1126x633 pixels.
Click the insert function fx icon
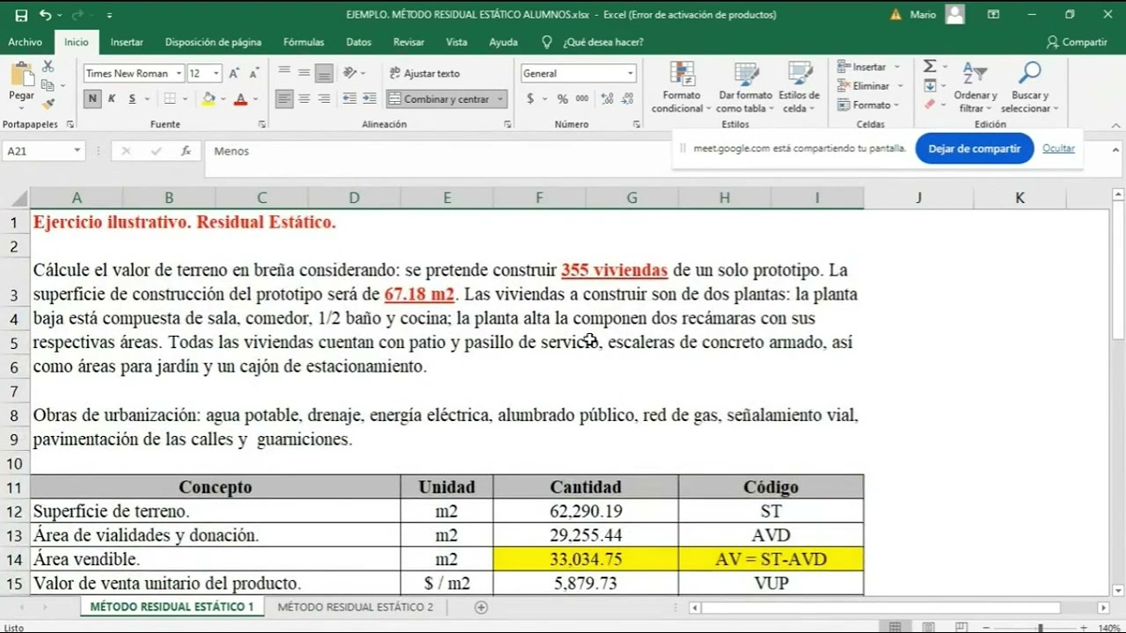coord(186,151)
